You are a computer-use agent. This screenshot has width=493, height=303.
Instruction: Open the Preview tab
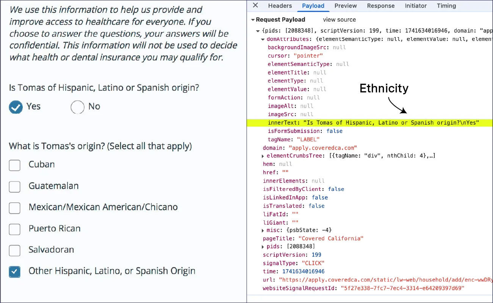(x=345, y=6)
